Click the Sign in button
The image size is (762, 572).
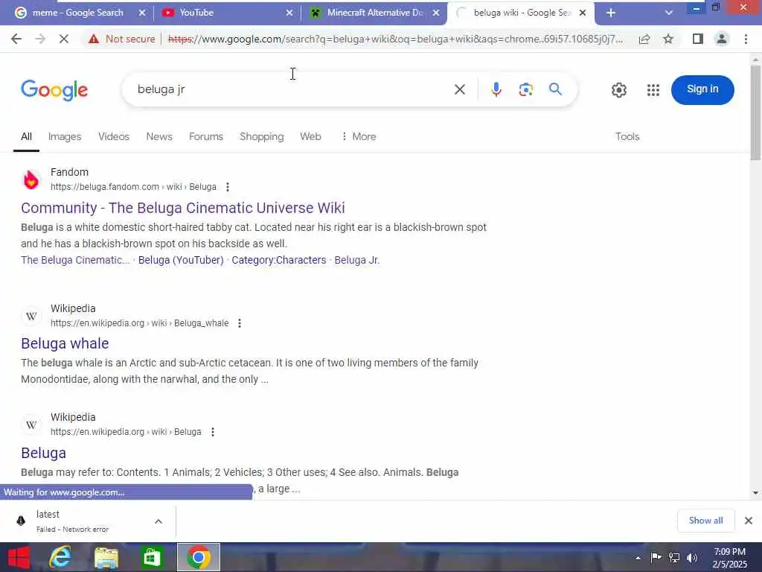pos(702,89)
